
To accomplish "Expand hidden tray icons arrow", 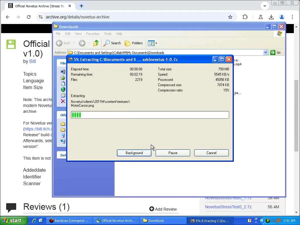I will pyautogui.click(x=262, y=221).
